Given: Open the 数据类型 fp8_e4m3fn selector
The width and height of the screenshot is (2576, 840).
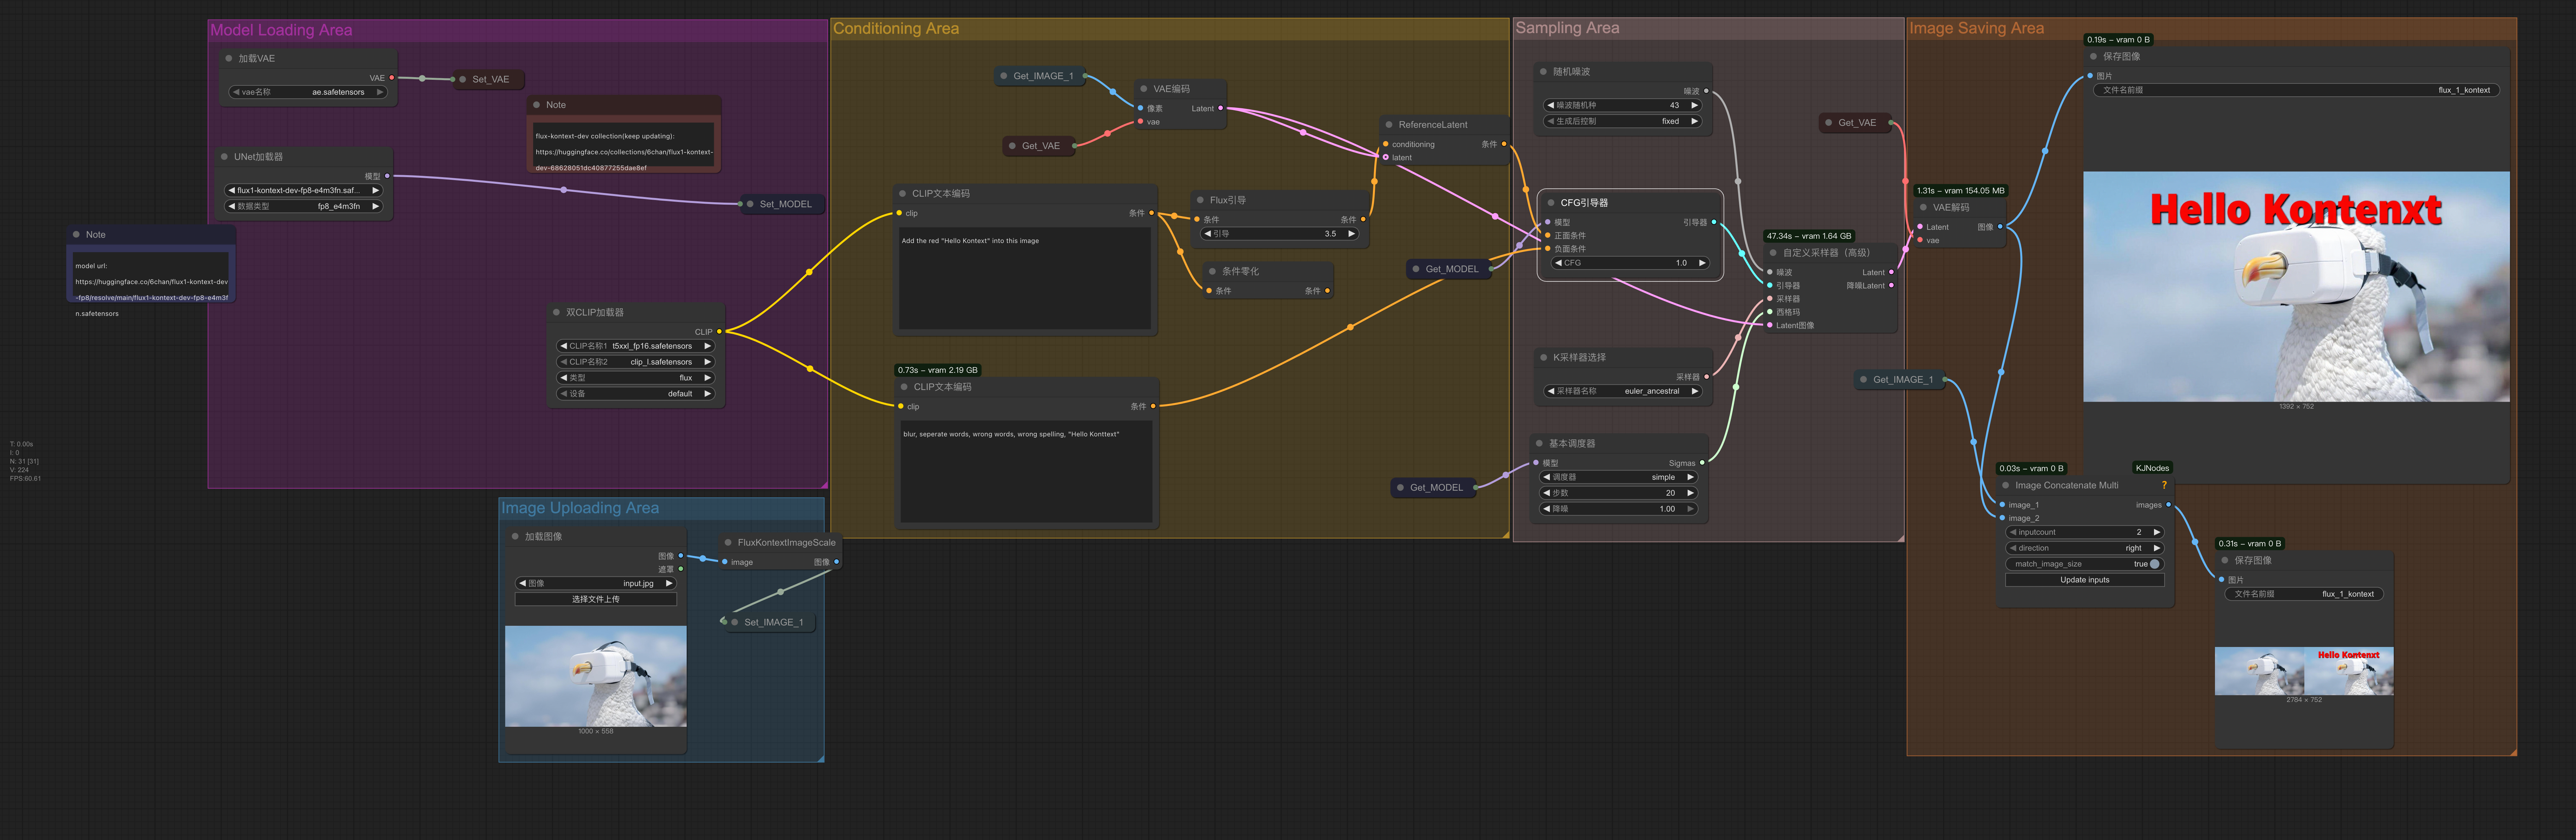Looking at the screenshot, I should point(304,206).
